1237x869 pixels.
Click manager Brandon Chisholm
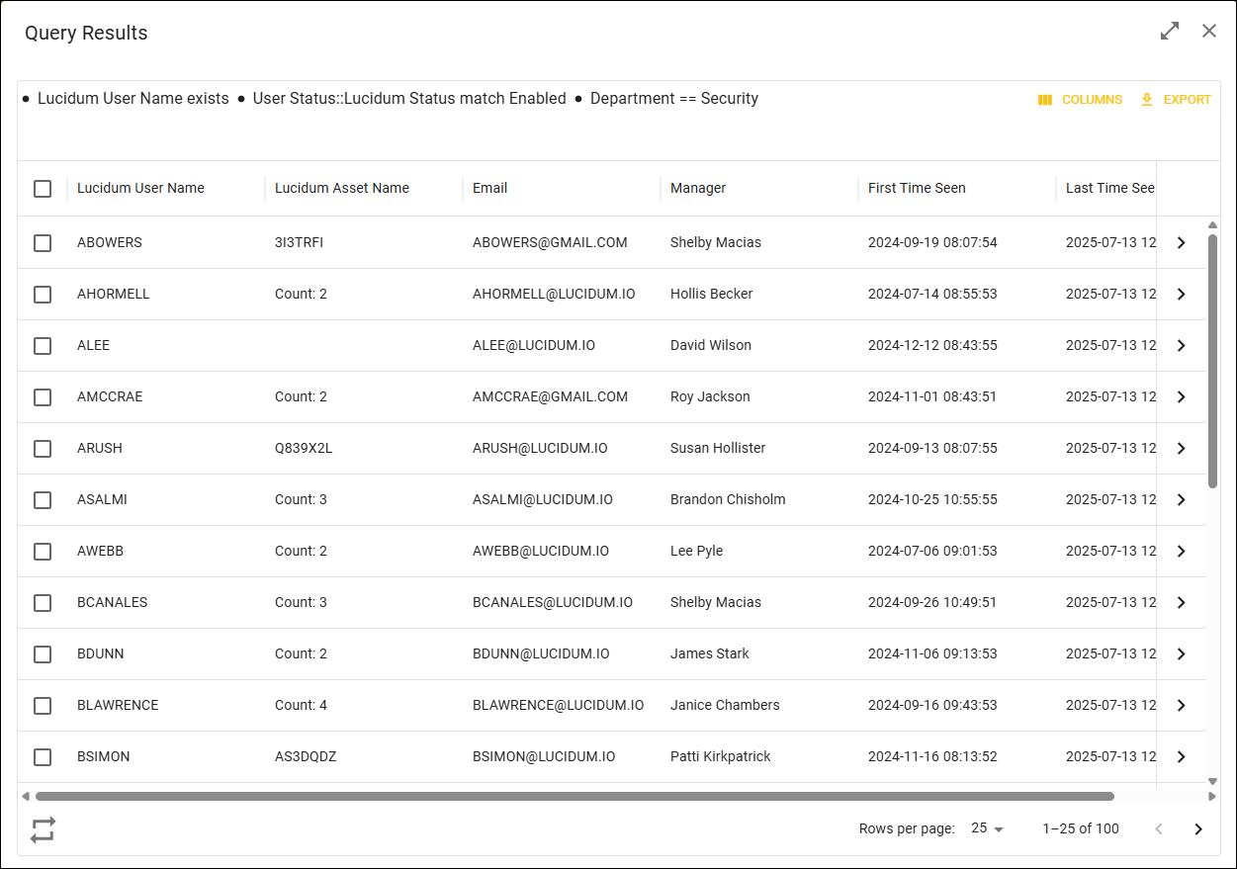pyautogui.click(x=728, y=499)
